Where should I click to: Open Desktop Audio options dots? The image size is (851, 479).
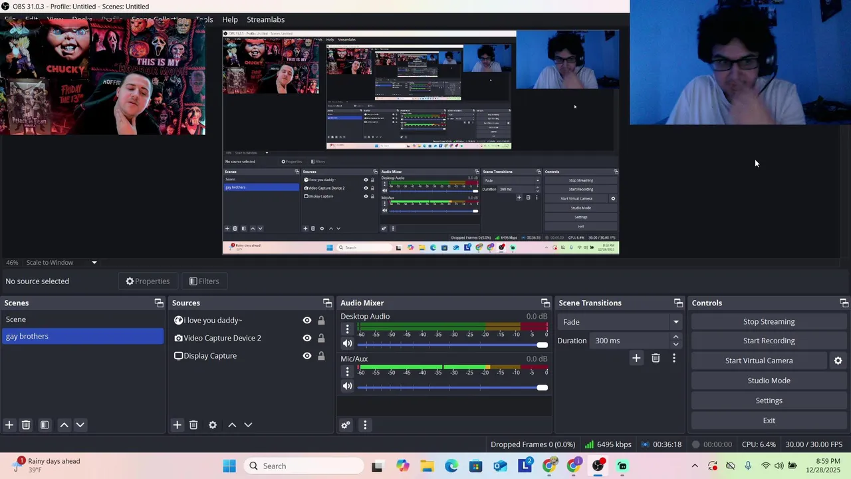coord(347,329)
